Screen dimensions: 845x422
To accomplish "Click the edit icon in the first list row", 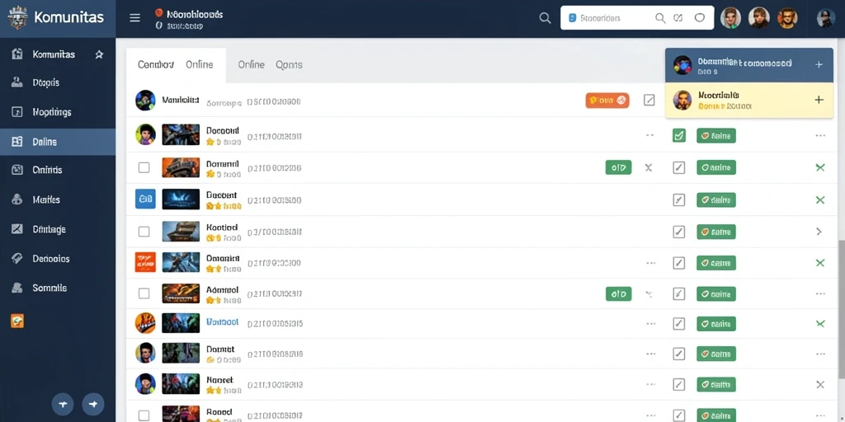I will (649, 100).
